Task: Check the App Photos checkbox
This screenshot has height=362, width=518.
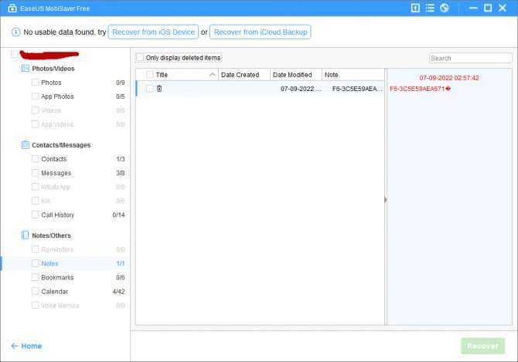Action: tap(35, 96)
